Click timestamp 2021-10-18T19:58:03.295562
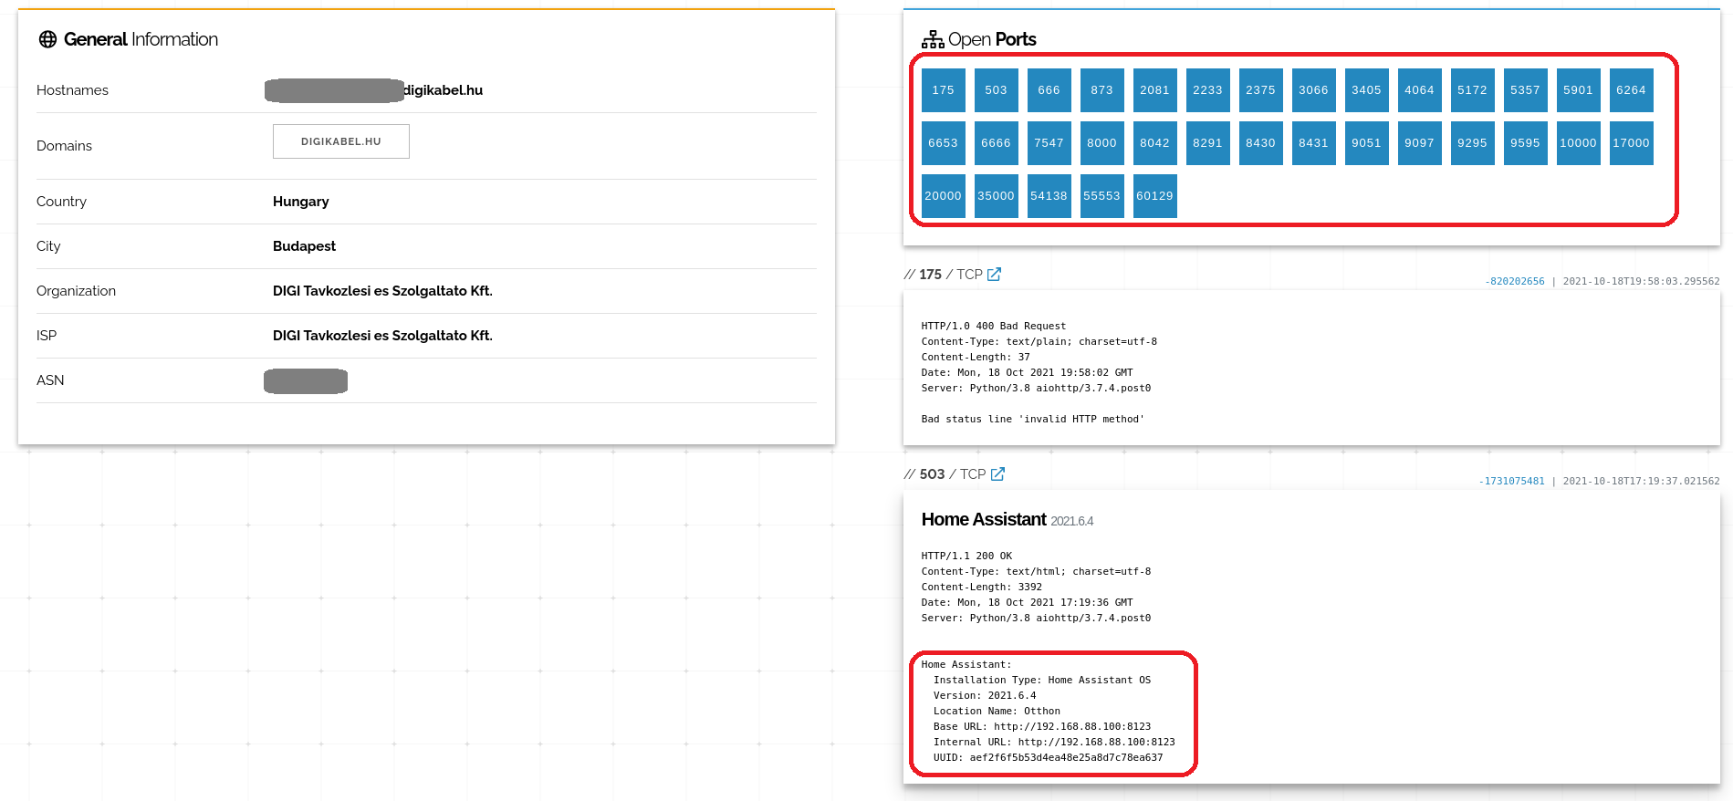This screenshot has width=1733, height=801. click(1641, 281)
